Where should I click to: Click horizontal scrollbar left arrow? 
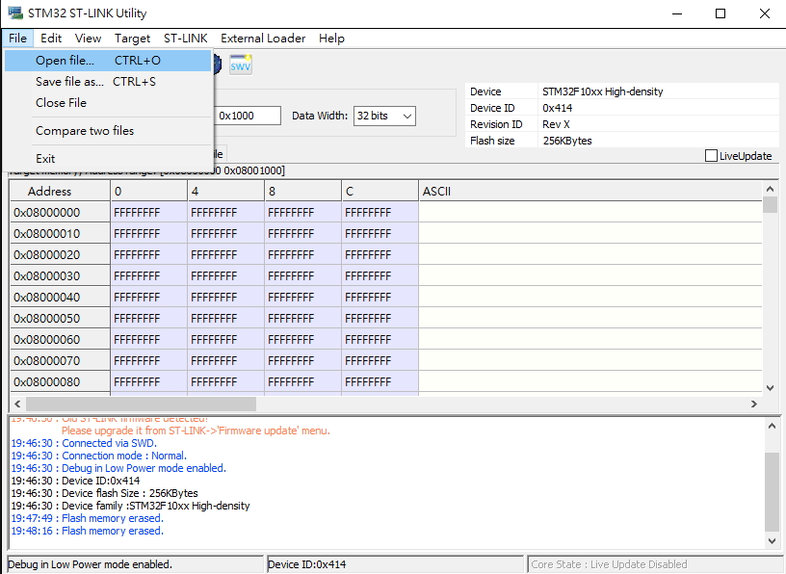[x=17, y=404]
